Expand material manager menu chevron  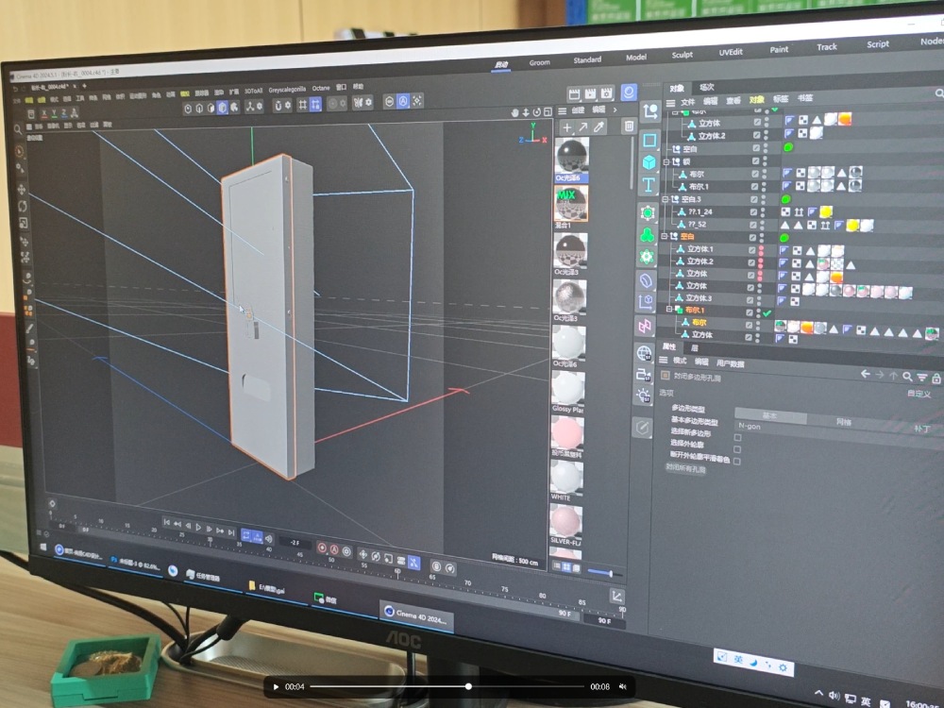coord(615,110)
